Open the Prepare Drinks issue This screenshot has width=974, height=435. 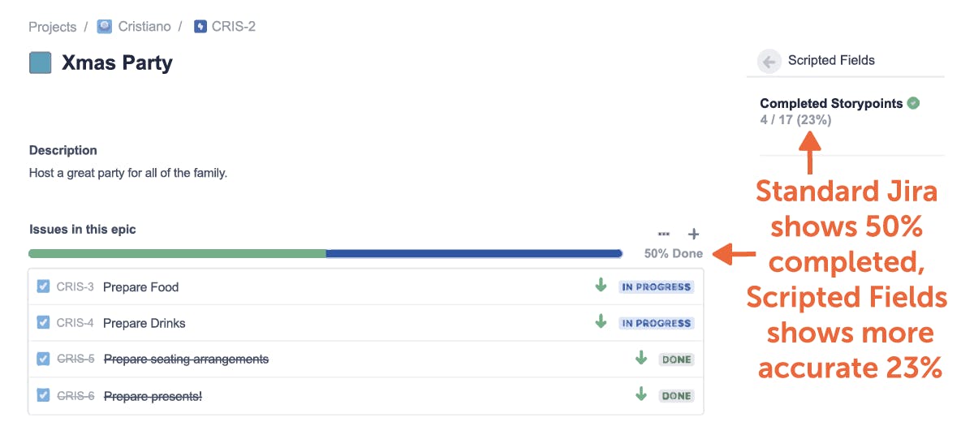(144, 323)
